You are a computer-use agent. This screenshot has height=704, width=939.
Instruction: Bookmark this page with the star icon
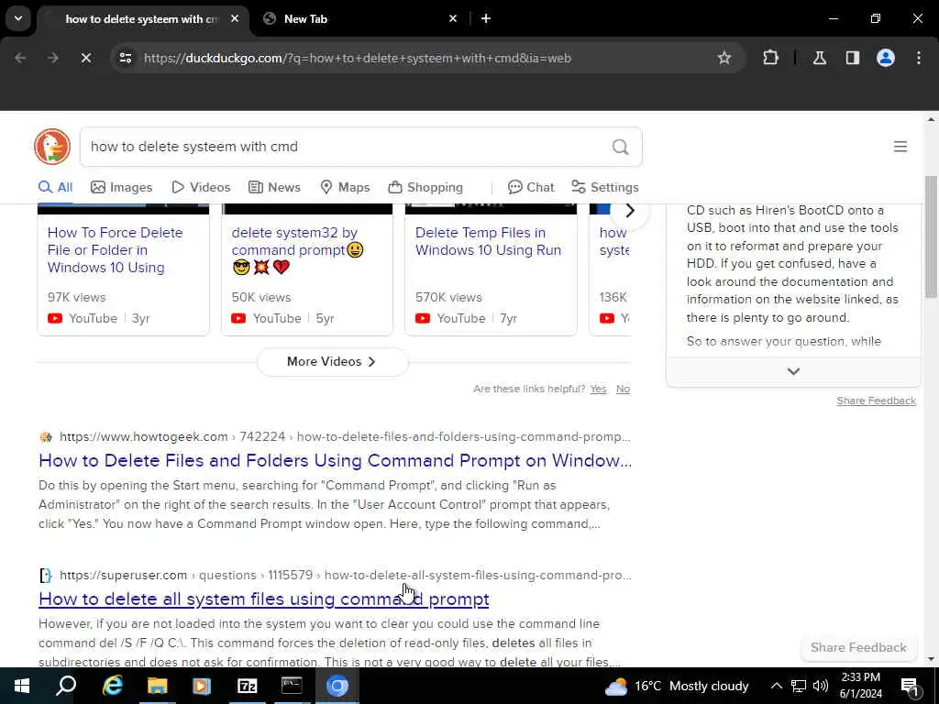(724, 58)
